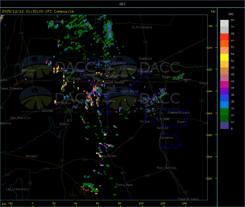Image resolution: width=245 pixels, height=207 pixels.
Task: Select the Los_Toldos label
Action: pos(108,156)
